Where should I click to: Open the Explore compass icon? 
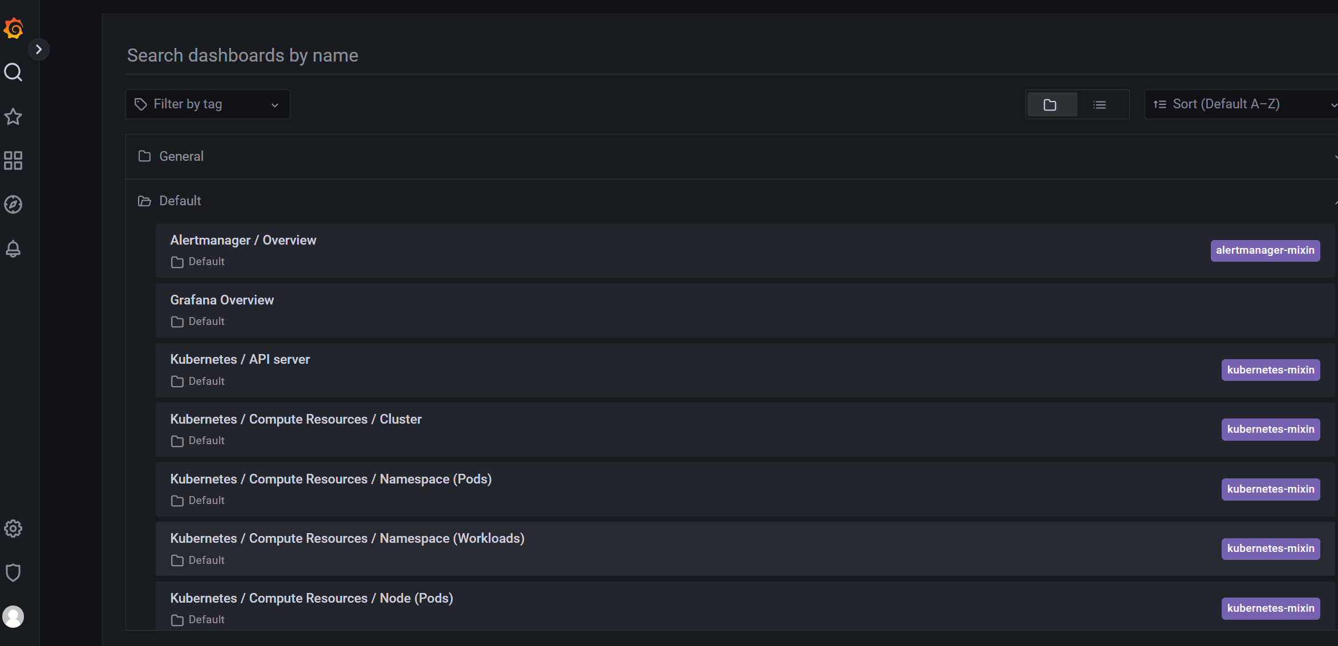(13, 205)
